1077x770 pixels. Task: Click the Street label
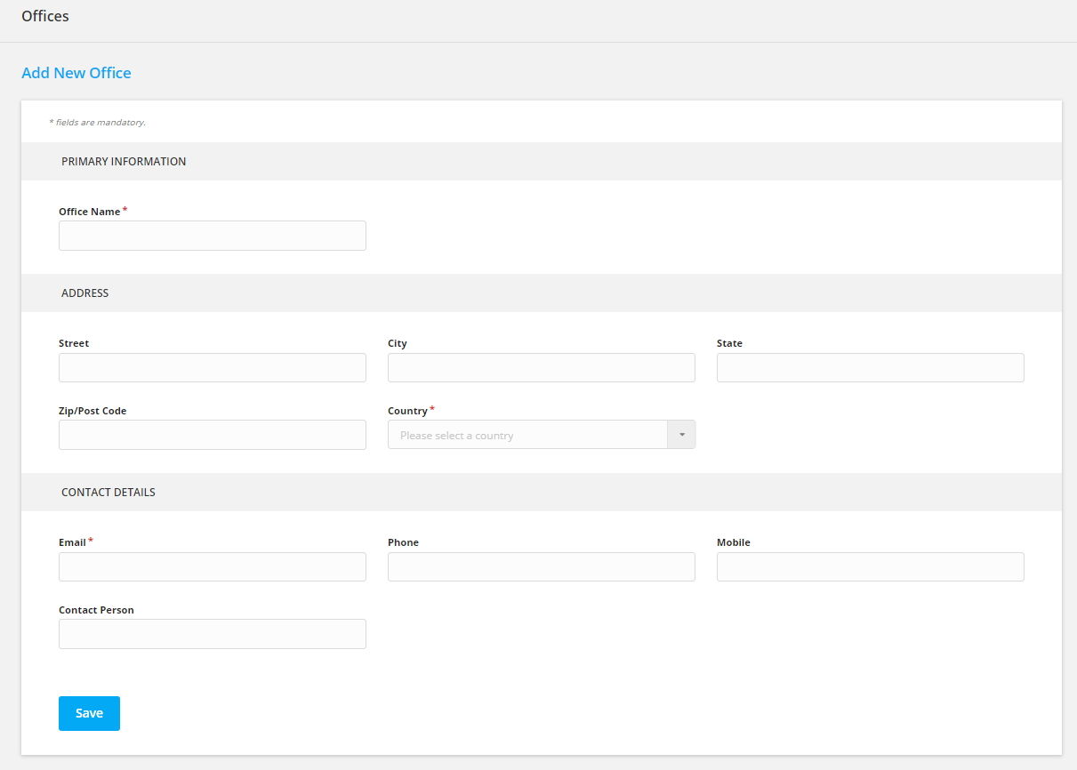pyautogui.click(x=74, y=343)
